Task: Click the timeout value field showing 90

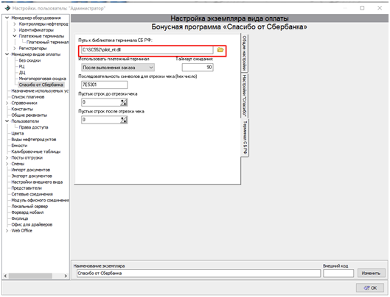Action: [198, 67]
